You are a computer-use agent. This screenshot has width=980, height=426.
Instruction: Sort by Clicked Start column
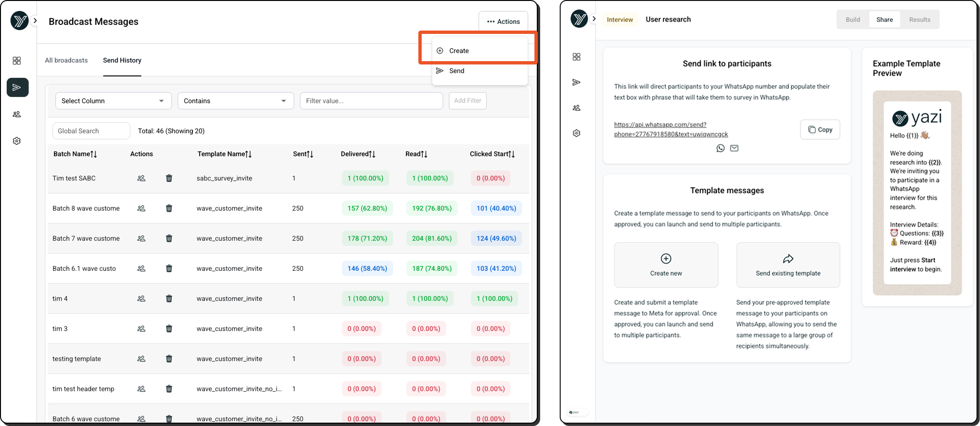point(492,154)
